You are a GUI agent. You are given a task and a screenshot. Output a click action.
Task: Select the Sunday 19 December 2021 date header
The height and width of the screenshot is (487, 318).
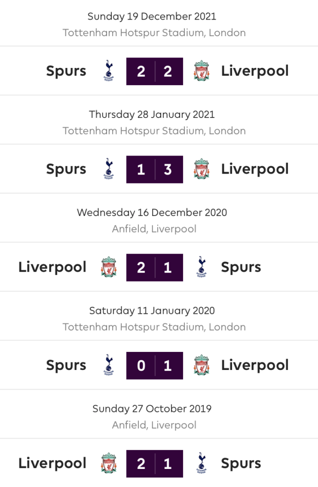(x=152, y=17)
